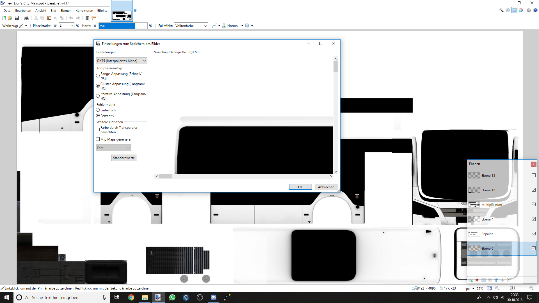Enable Mip Maps generieren checkbox
Viewport: 539px width, 303px height.
click(98, 139)
